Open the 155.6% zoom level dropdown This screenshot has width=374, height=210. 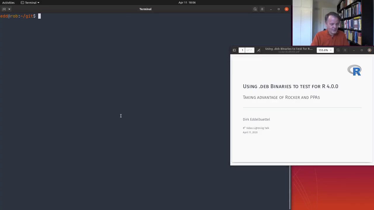tap(325, 50)
